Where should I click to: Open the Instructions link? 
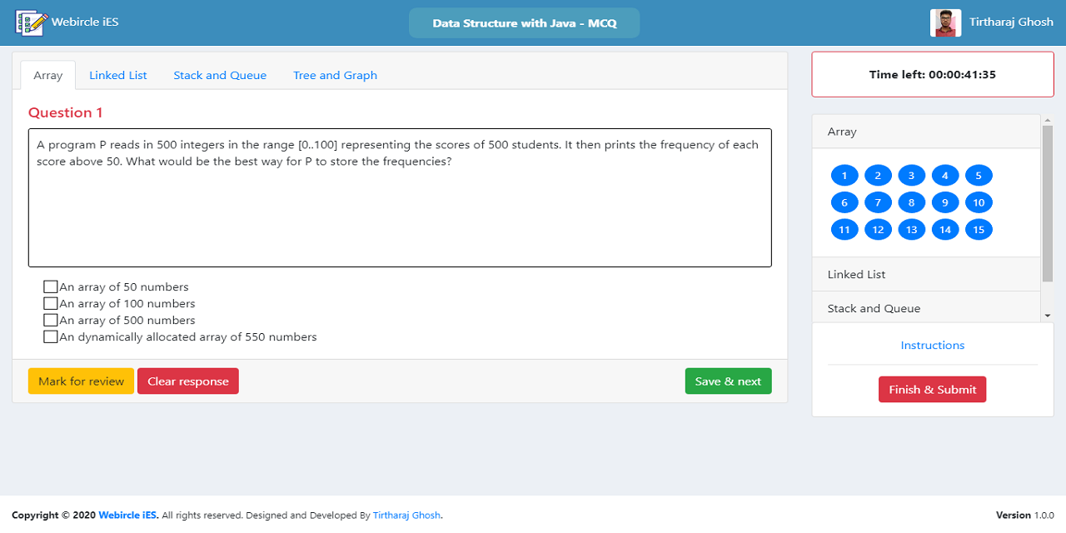coord(932,345)
